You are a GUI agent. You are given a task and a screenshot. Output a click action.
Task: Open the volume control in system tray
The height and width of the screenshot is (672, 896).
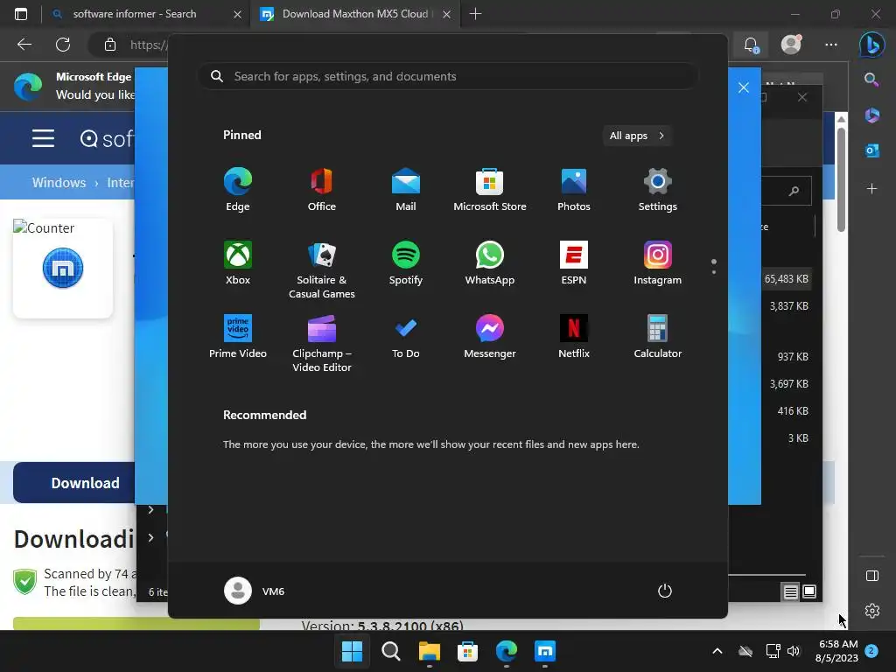coord(794,651)
